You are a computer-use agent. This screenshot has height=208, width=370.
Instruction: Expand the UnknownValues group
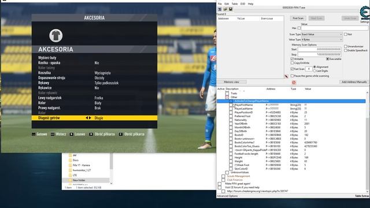(x=227, y=172)
